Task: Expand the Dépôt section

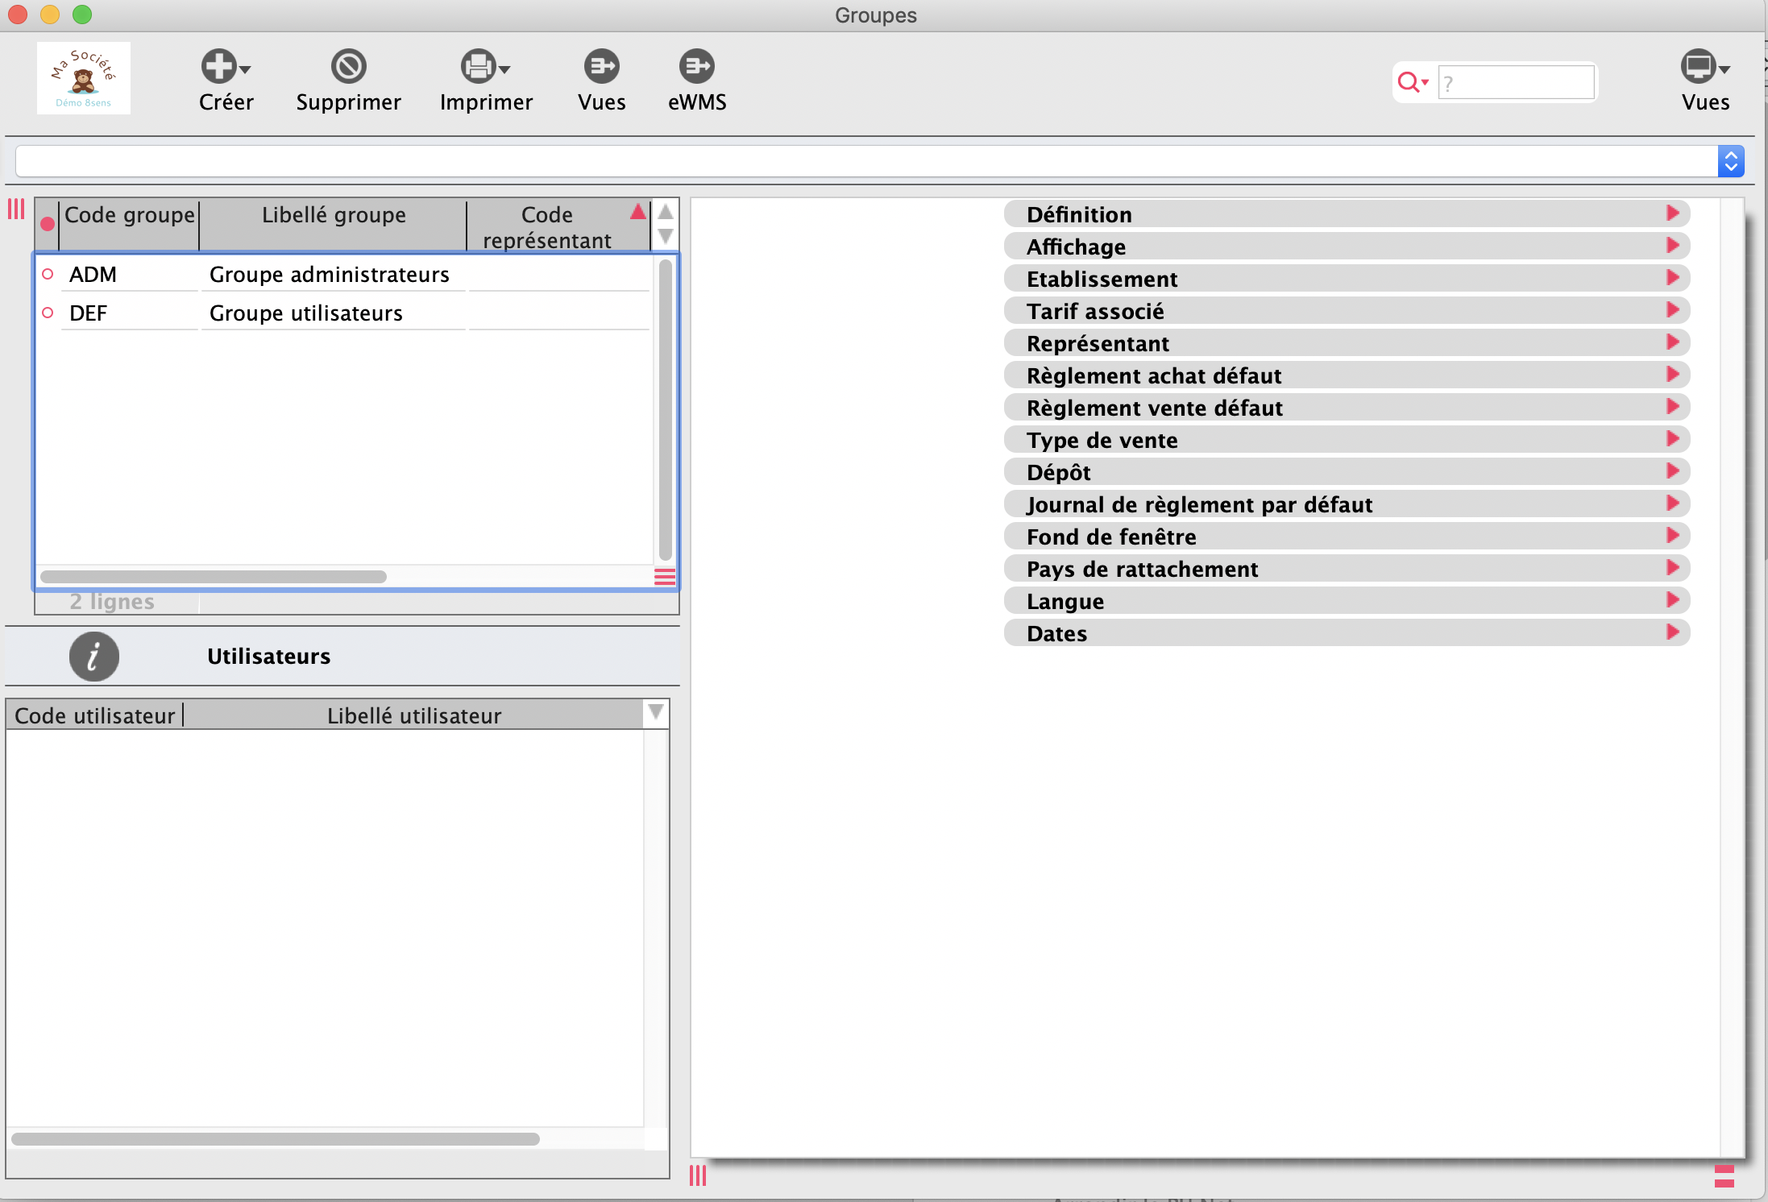Action: [1347, 472]
